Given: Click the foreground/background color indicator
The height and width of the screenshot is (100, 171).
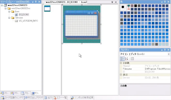Looking at the screenshot, I should point(123,8).
